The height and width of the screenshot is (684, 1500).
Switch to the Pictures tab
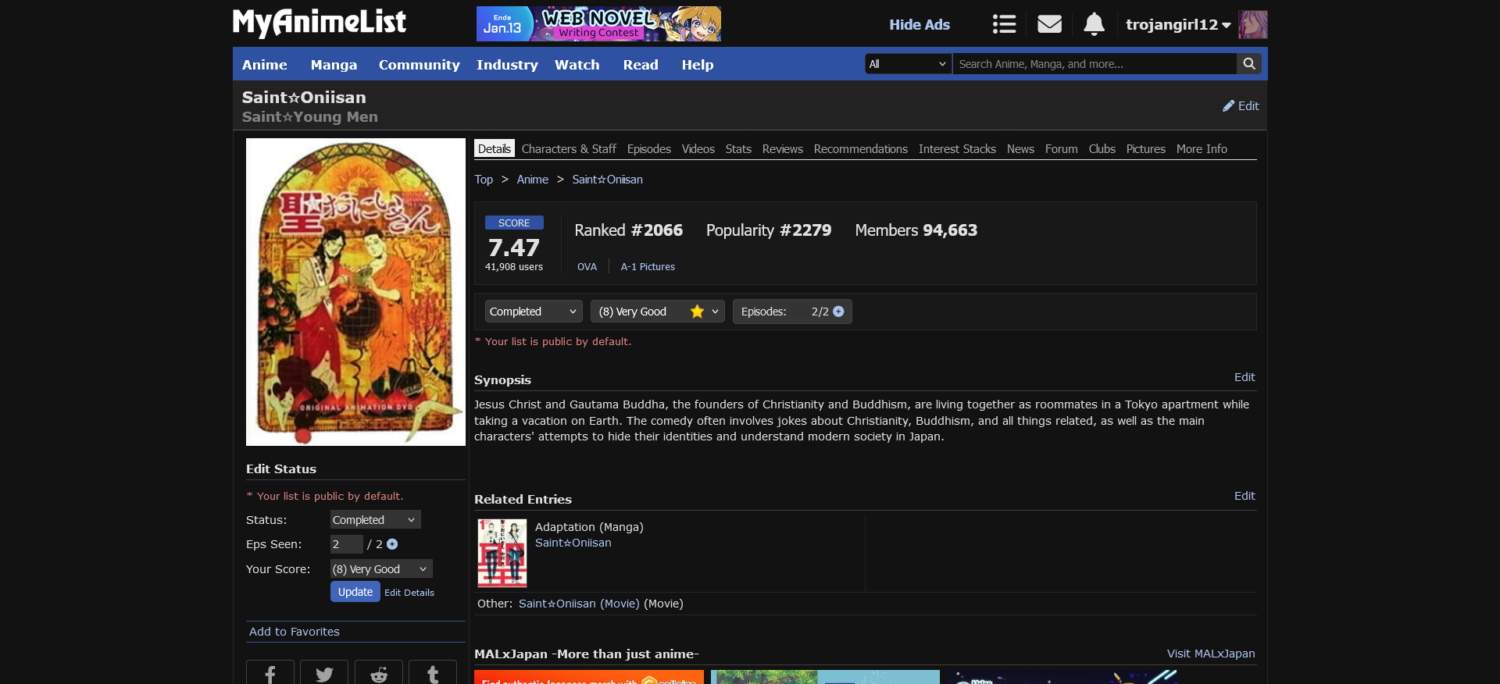1145,149
